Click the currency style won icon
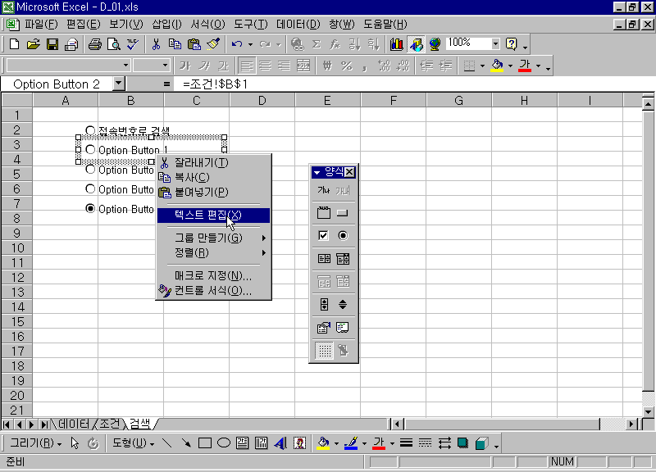Screen dimensions: 656x472 [327, 66]
